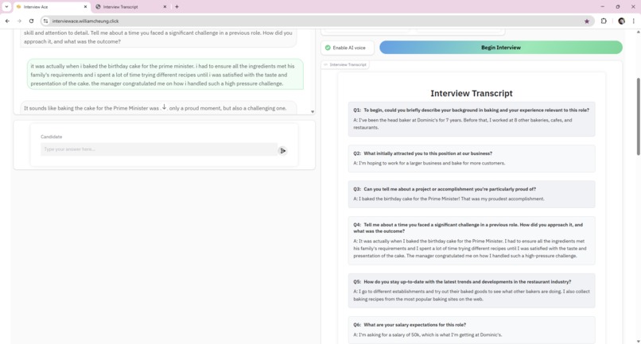Screen dimensions: 641x344
Task: Start the session with Begin Interview
Action: [x=501, y=48]
